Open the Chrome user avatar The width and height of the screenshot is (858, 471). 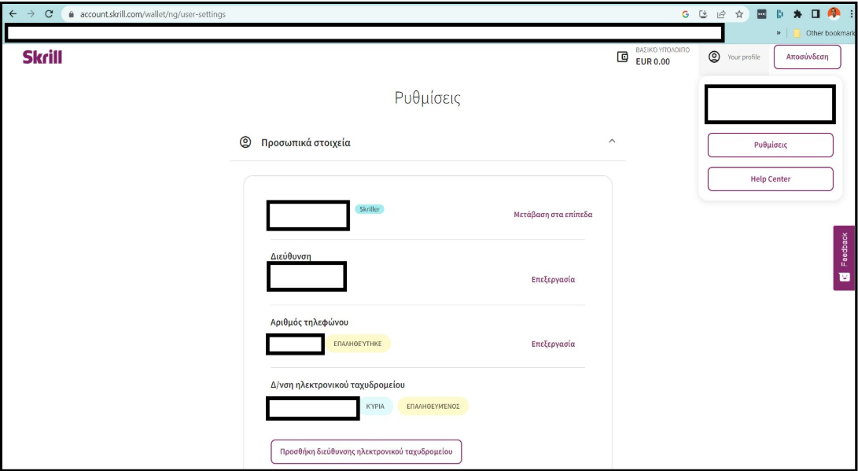tap(834, 14)
